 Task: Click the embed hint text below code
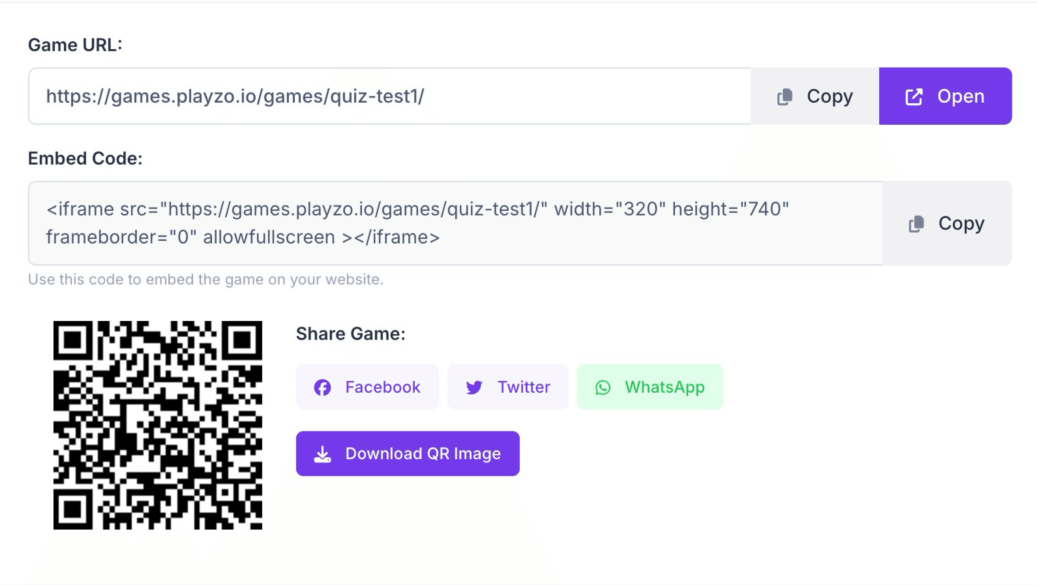point(206,279)
